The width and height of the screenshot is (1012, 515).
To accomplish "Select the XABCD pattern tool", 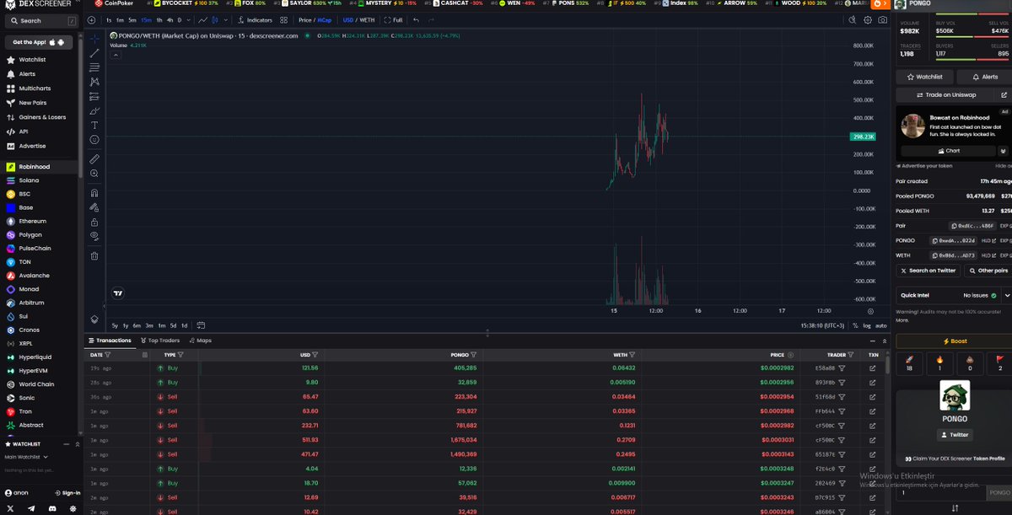I will coord(94,82).
